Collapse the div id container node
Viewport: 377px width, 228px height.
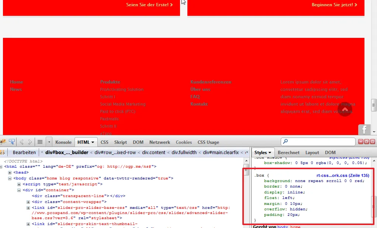pos(19,190)
